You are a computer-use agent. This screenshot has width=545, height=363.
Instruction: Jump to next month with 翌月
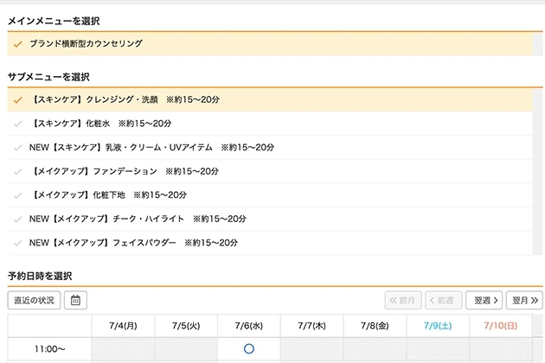524,300
